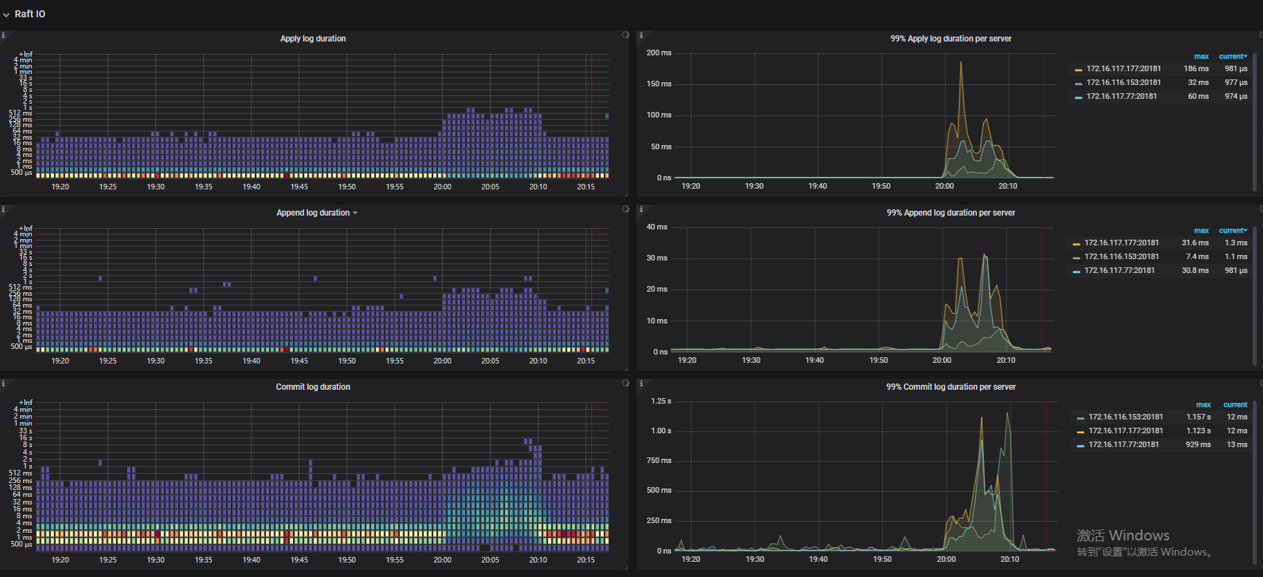Image resolution: width=1263 pixels, height=577 pixels.
Task: Sort Apply log legend by current column
Action: (1233, 57)
